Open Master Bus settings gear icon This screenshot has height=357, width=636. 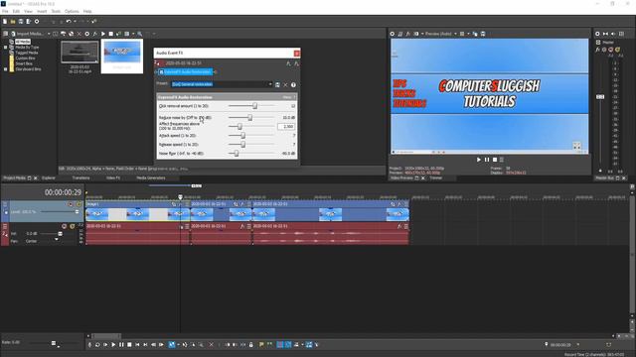click(597, 34)
